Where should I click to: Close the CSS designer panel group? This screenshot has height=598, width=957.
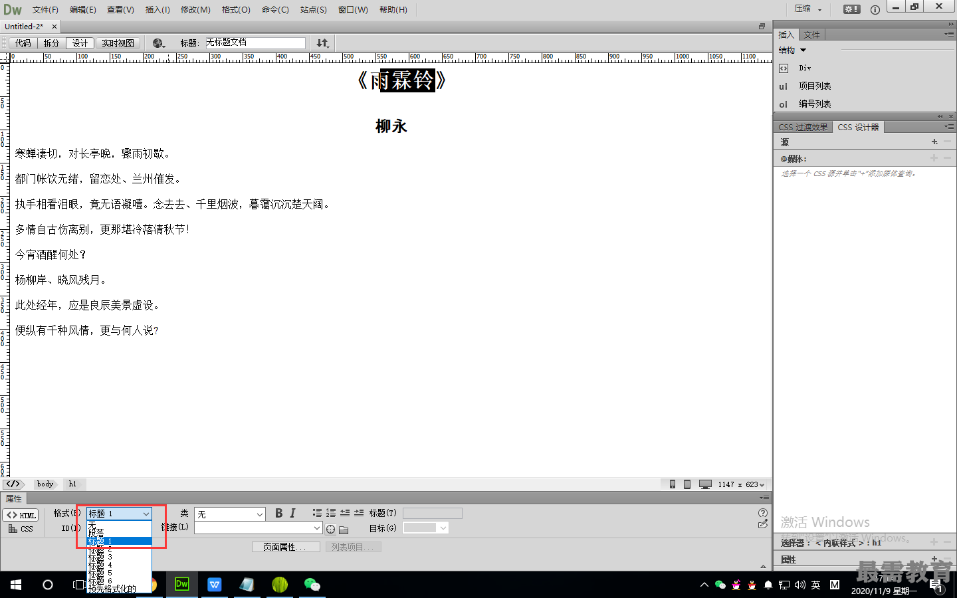point(951,116)
